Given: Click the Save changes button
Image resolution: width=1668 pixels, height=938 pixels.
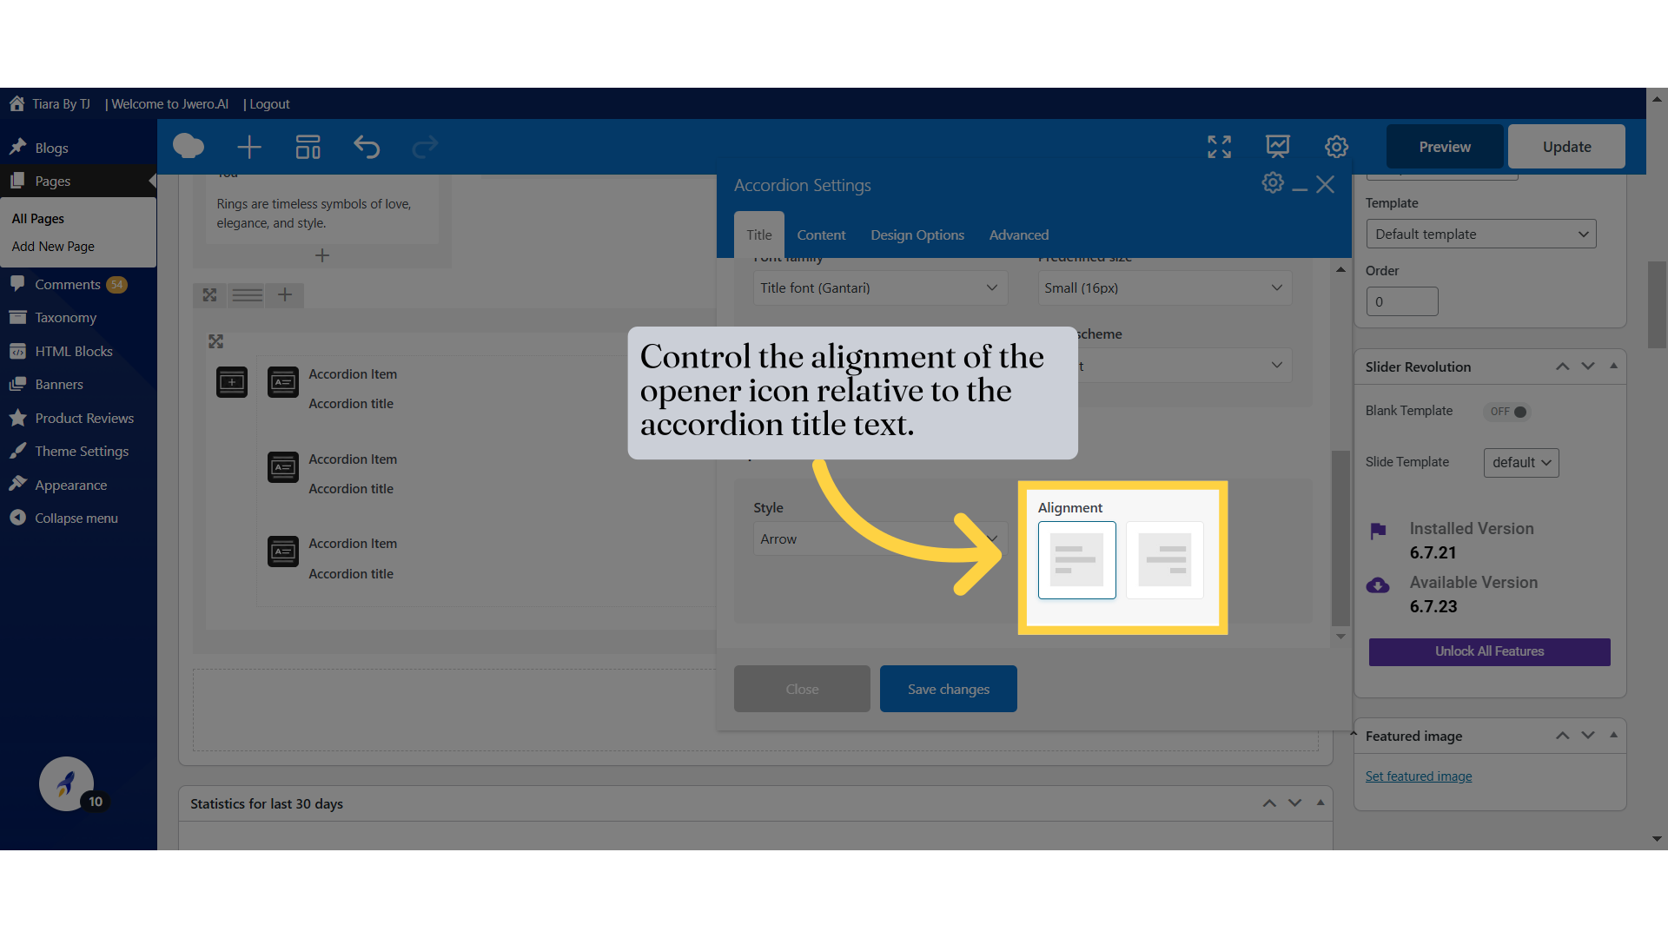Looking at the screenshot, I should coord(948,689).
